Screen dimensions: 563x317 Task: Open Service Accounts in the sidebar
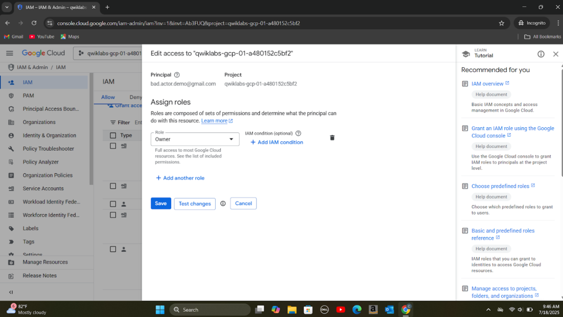[x=43, y=189]
